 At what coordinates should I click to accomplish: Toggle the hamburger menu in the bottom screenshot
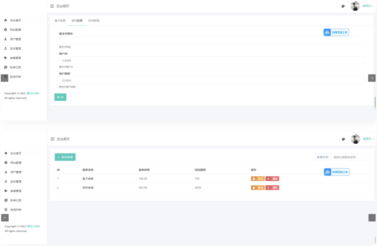pyautogui.click(x=52, y=139)
